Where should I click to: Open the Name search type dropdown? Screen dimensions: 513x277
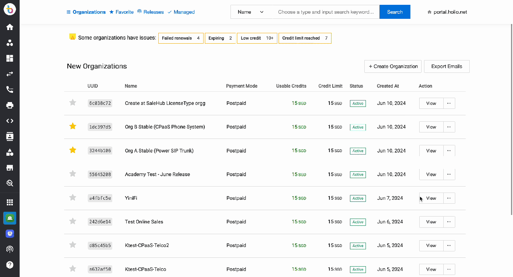(251, 12)
